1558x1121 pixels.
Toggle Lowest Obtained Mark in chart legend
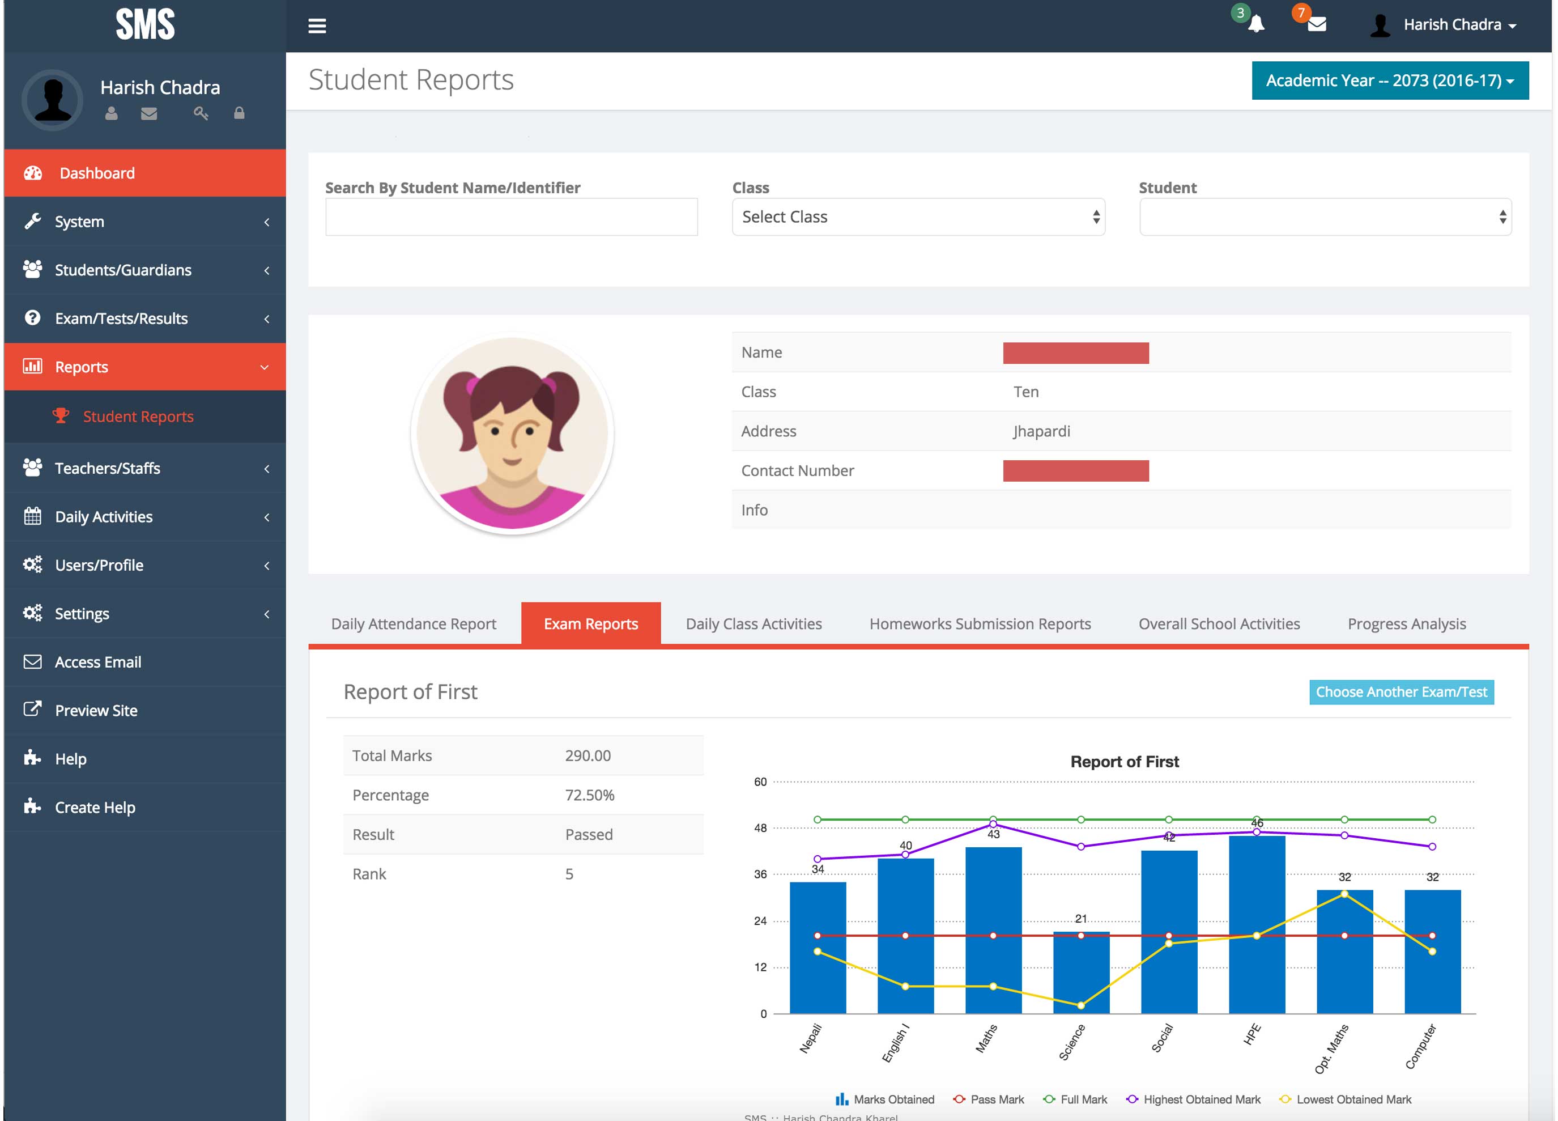[x=1346, y=1099]
